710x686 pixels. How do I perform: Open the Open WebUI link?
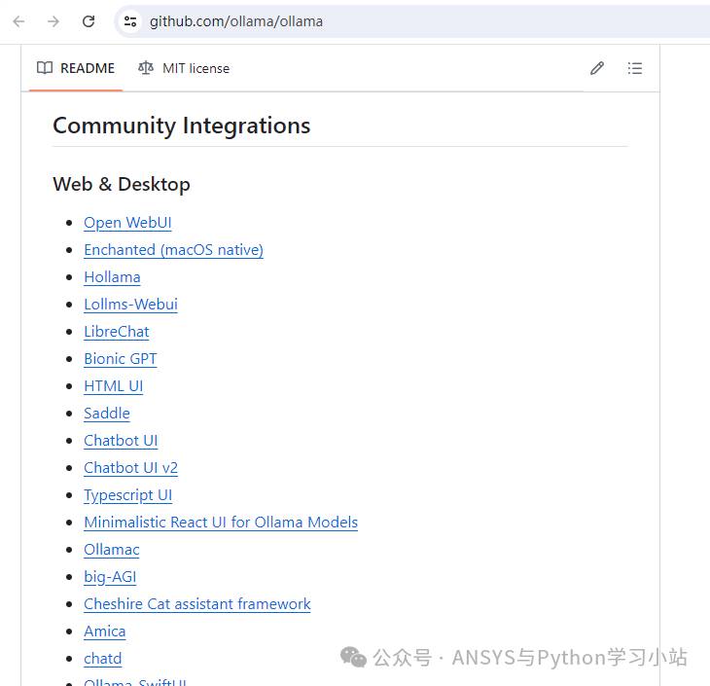(x=127, y=223)
